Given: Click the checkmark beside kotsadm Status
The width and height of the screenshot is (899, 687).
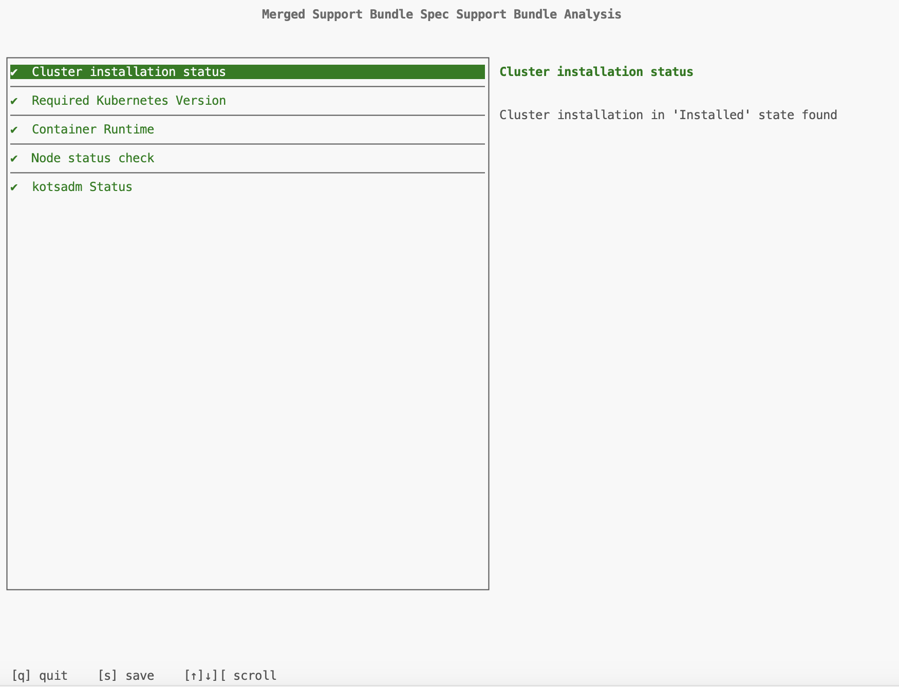Looking at the screenshot, I should point(14,187).
